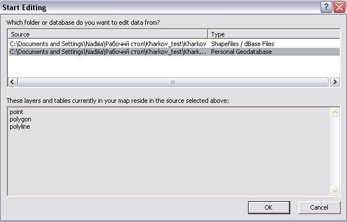Click the horizontal scrollbar thumb
The height and width of the screenshot is (222, 347).
[173, 82]
